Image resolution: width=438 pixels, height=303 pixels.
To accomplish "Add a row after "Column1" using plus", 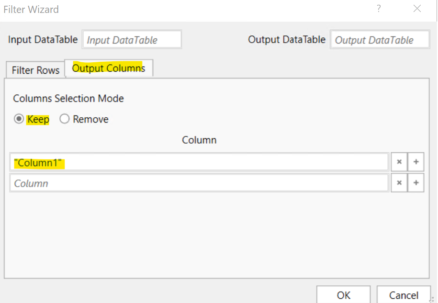I will point(416,162).
